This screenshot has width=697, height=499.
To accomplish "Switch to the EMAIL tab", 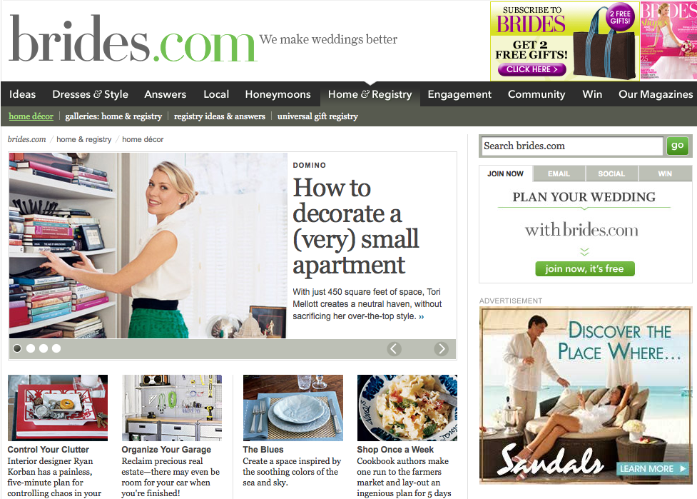I will [x=559, y=173].
